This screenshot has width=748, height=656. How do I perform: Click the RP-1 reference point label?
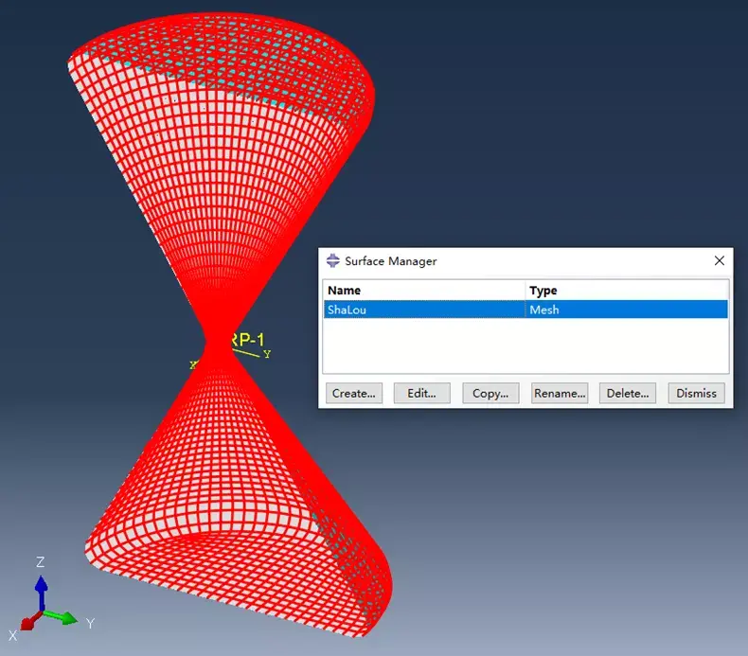pyautogui.click(x=247, y=340)
